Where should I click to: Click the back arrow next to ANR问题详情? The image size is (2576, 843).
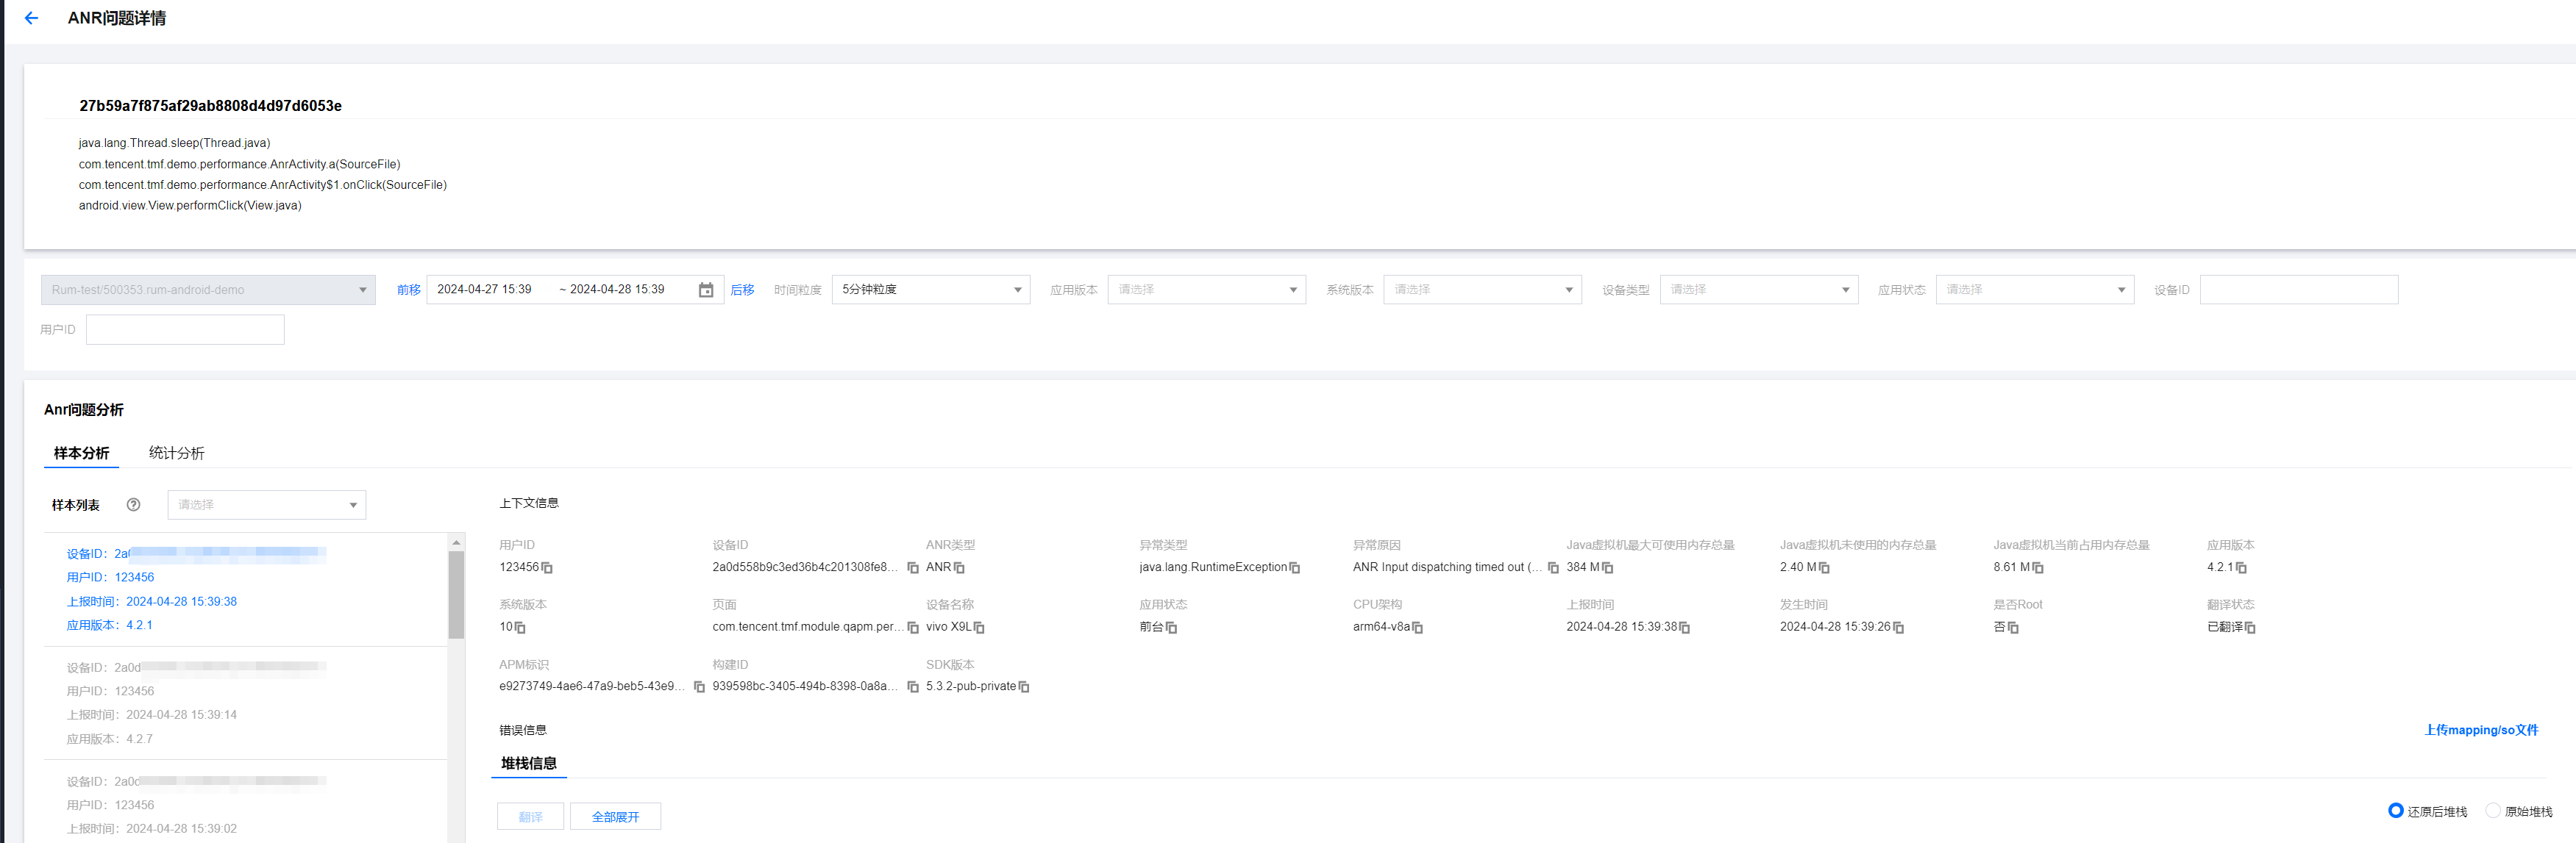31,18
